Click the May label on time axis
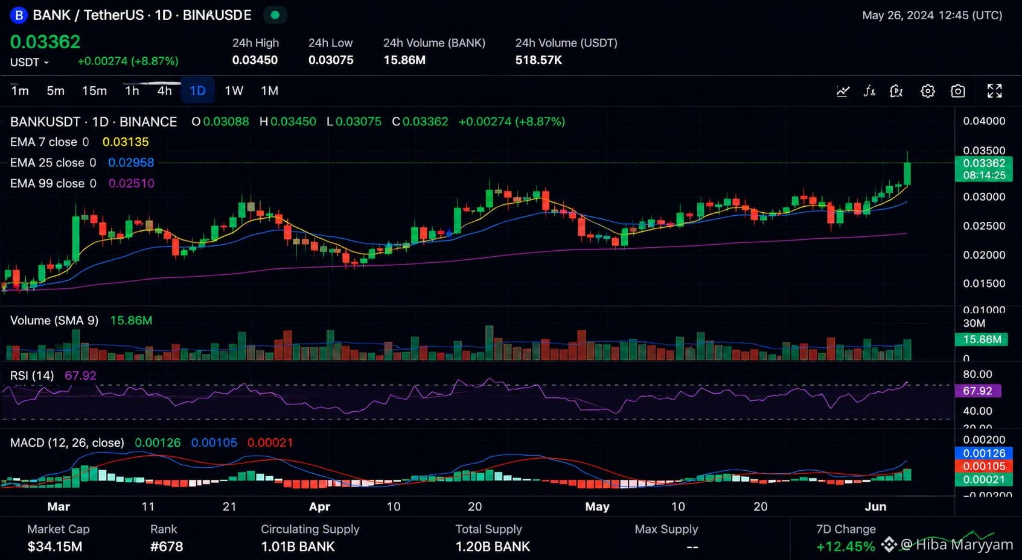 pos(597,507)
